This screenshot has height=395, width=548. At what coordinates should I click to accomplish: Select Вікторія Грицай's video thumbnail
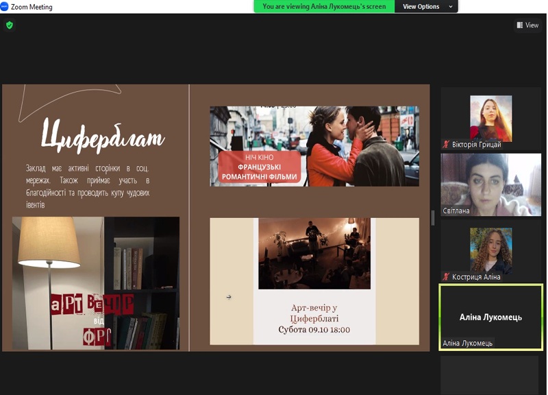(490, 118)
